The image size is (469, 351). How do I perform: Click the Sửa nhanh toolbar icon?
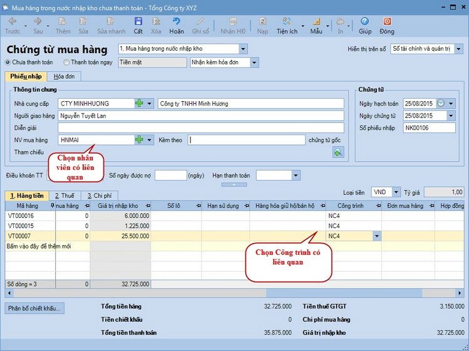(111, 21)
